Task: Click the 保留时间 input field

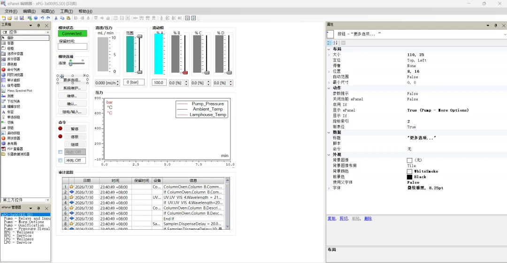Action: coord(72,46)
